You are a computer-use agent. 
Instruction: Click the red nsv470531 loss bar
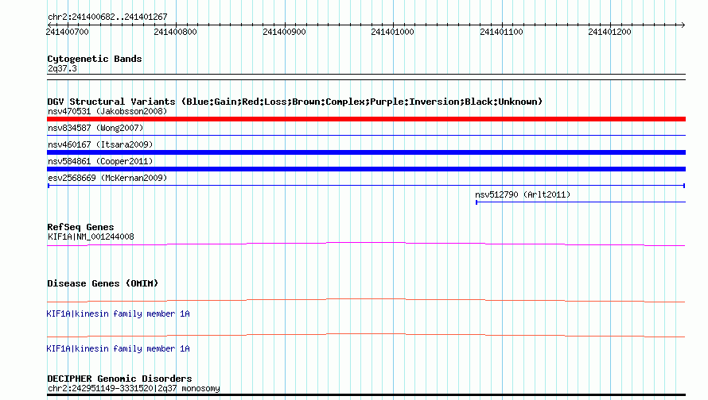coord(366,119)
